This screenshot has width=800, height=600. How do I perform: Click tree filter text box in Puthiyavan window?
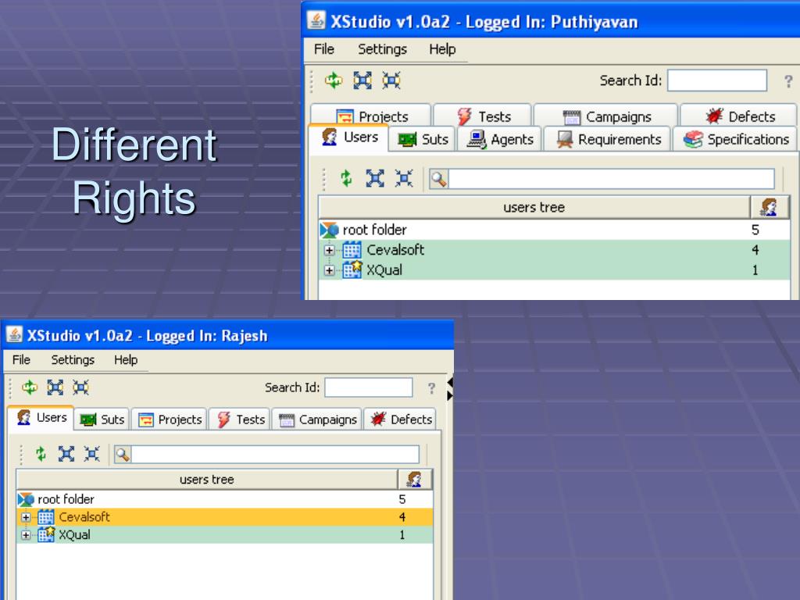tap(611, 179)
